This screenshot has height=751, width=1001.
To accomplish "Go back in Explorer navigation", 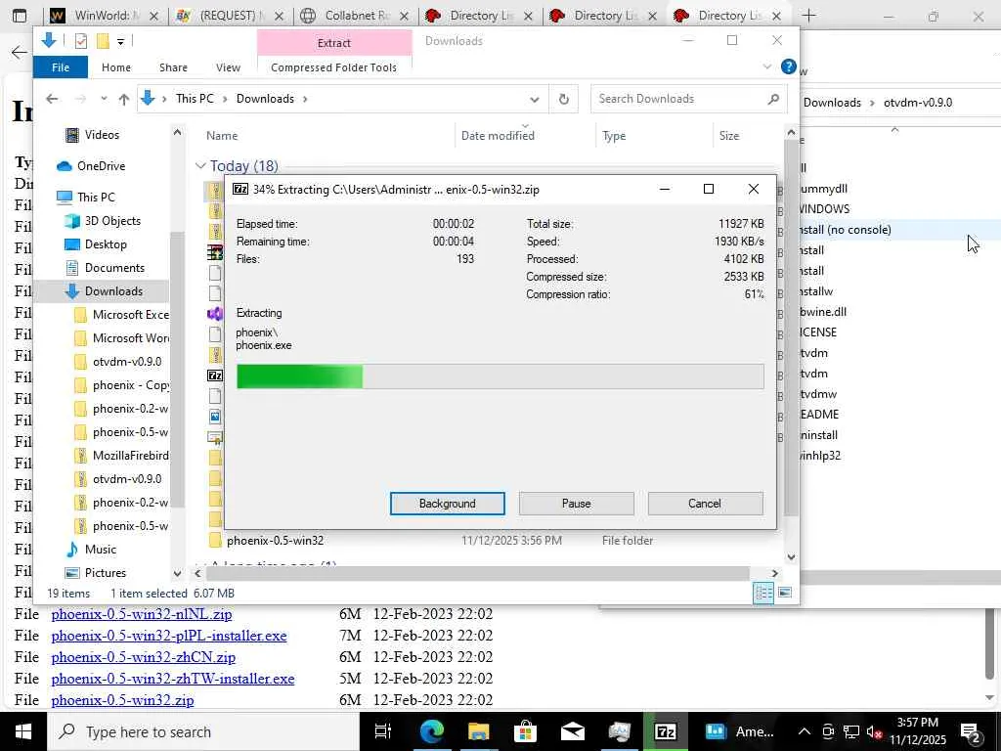I will (52, 99).
